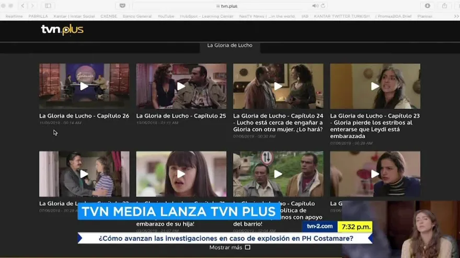
Task: Open the Banco General bookmark
Action: pos(137,16)
